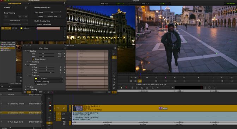Collapse the Position parameter group
237x129 pixels.
click(x=26, y=65)
